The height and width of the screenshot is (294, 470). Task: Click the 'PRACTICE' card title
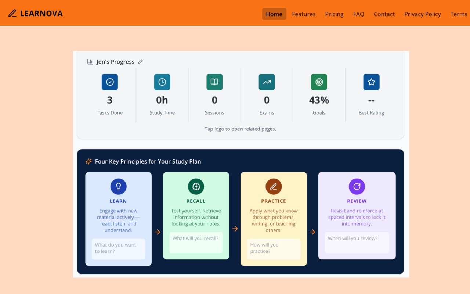(274, 201)
